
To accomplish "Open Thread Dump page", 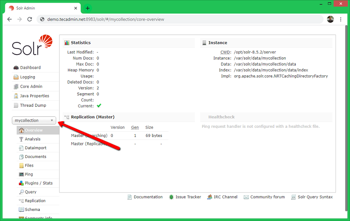I will pyautogui.click(x=33, y=105).
